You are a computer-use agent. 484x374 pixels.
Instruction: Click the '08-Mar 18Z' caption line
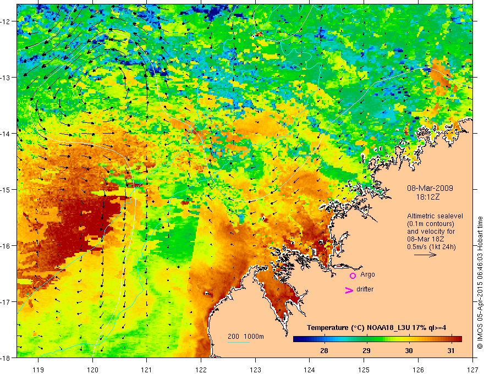pyautogui.click(x=426, y=239)
